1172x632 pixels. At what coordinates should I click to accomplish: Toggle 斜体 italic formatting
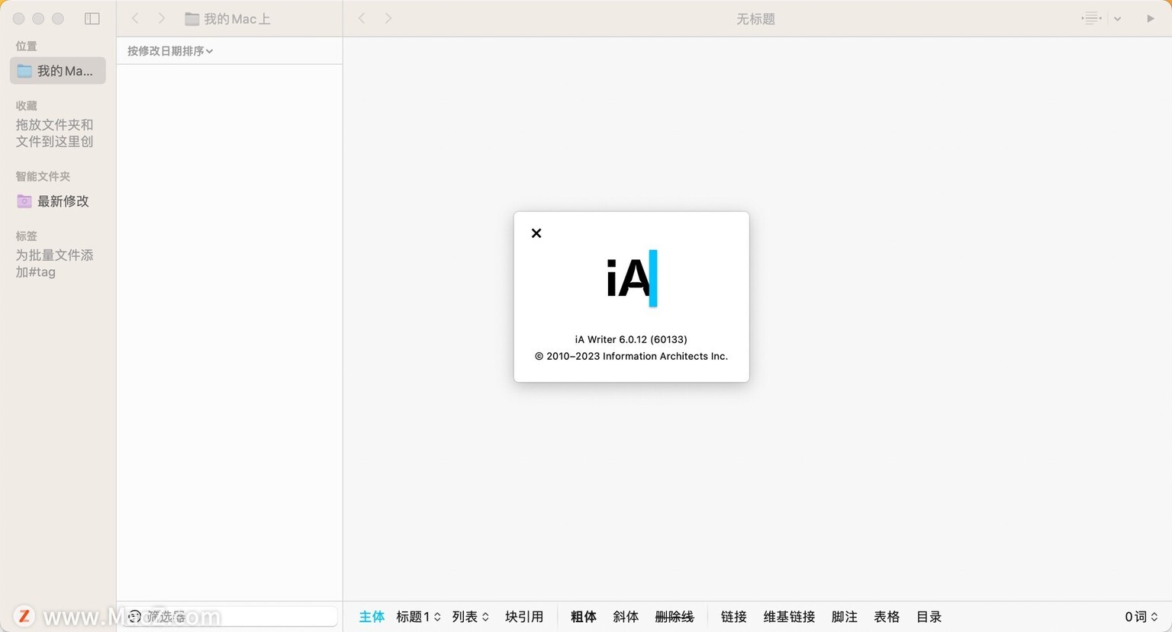(x=626, y=617)
